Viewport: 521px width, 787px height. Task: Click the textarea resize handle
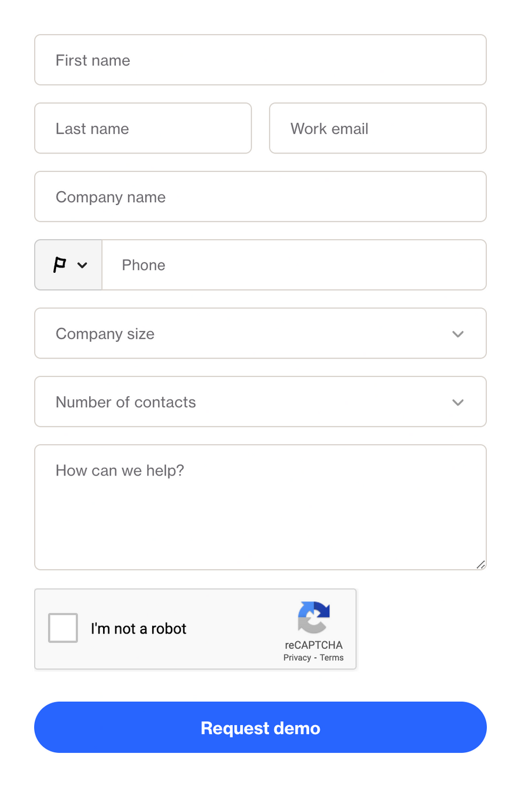(x=480, y=564)
